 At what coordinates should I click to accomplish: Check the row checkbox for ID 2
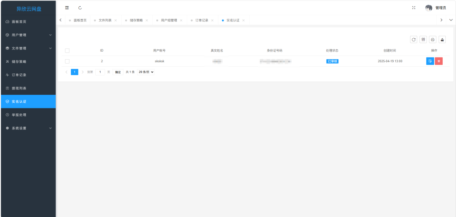67,61
